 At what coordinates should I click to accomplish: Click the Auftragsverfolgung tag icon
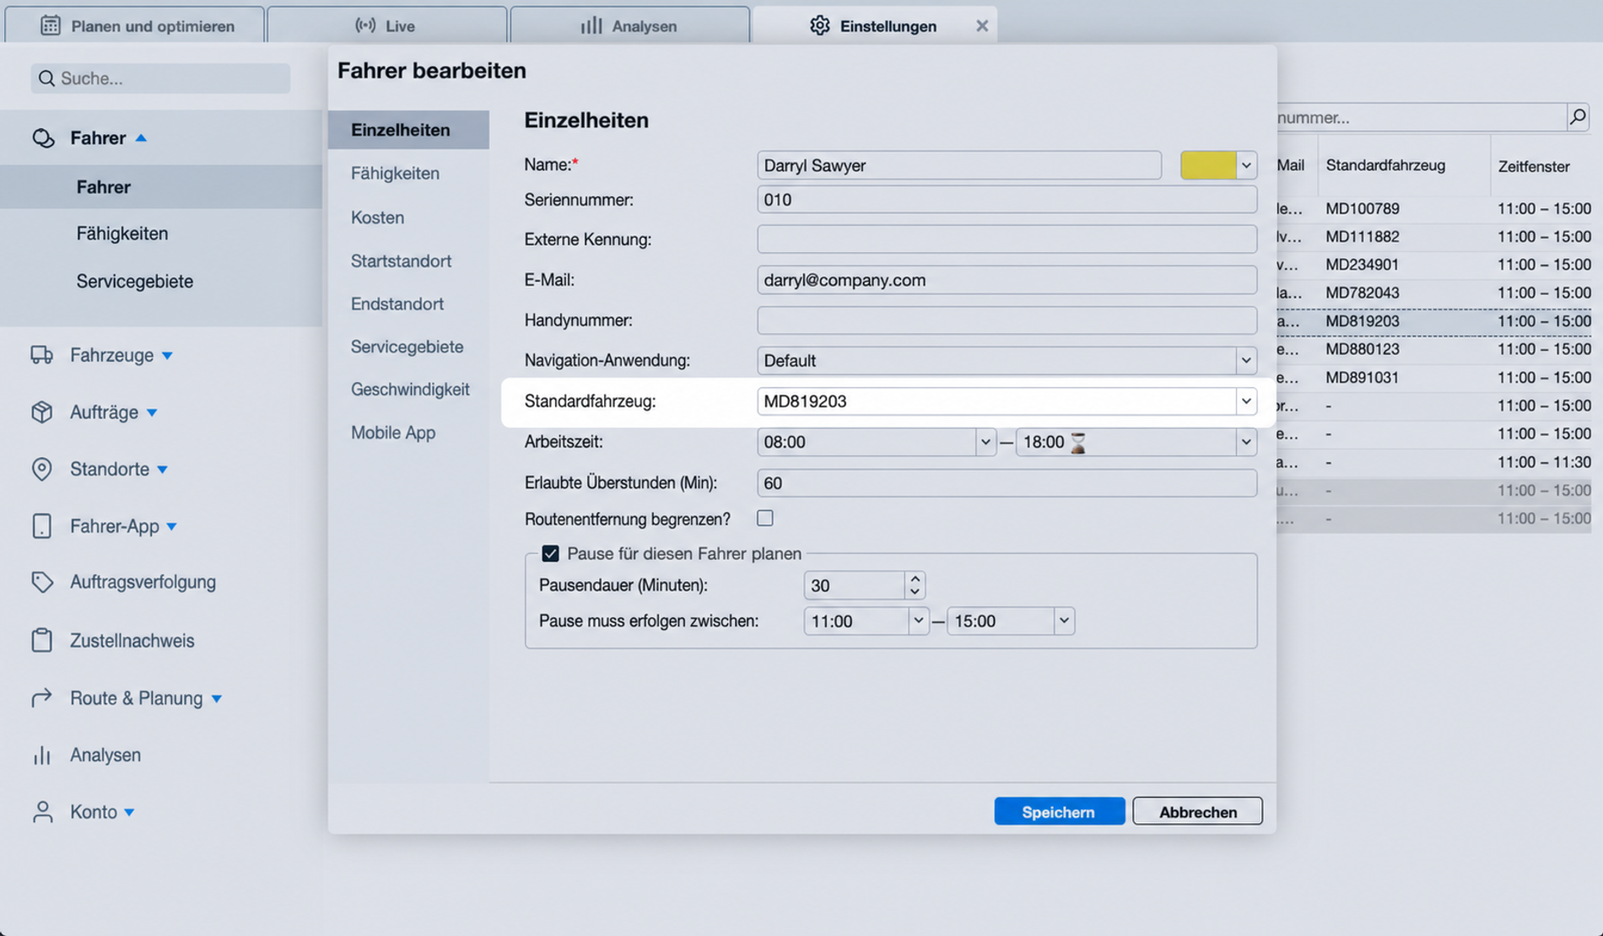coord(41,582)
